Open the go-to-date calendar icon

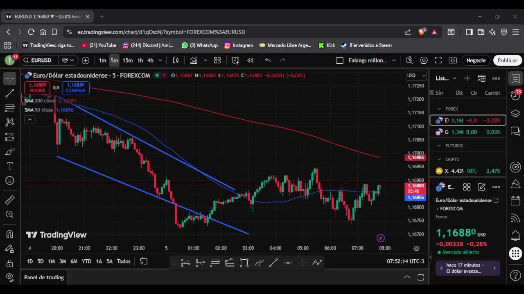click(x=144, y=261)
